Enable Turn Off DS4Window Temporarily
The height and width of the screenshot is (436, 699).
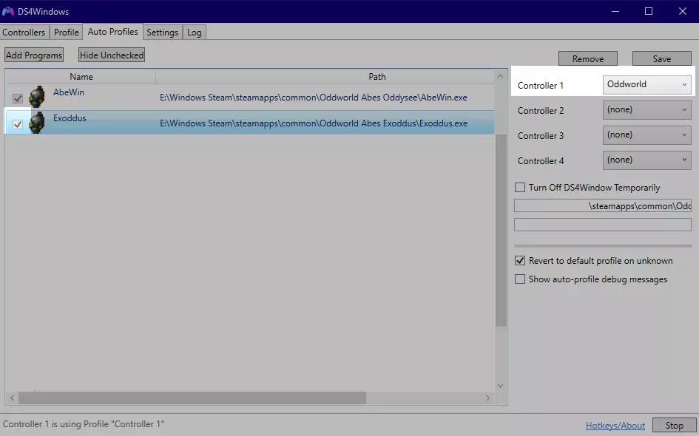click(520, 188)
